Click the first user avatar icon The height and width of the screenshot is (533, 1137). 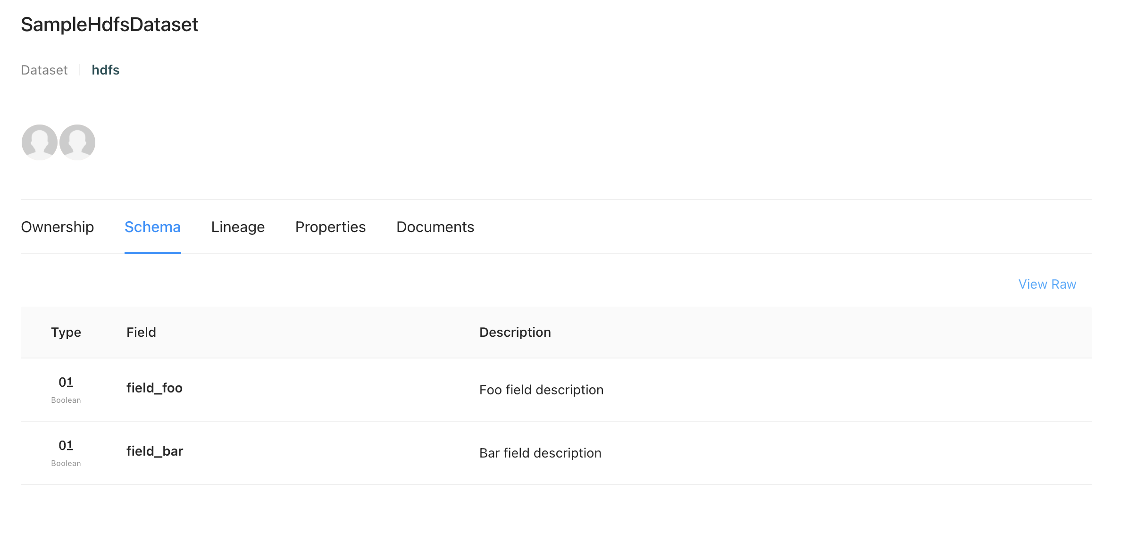click(x=39, y=142)
